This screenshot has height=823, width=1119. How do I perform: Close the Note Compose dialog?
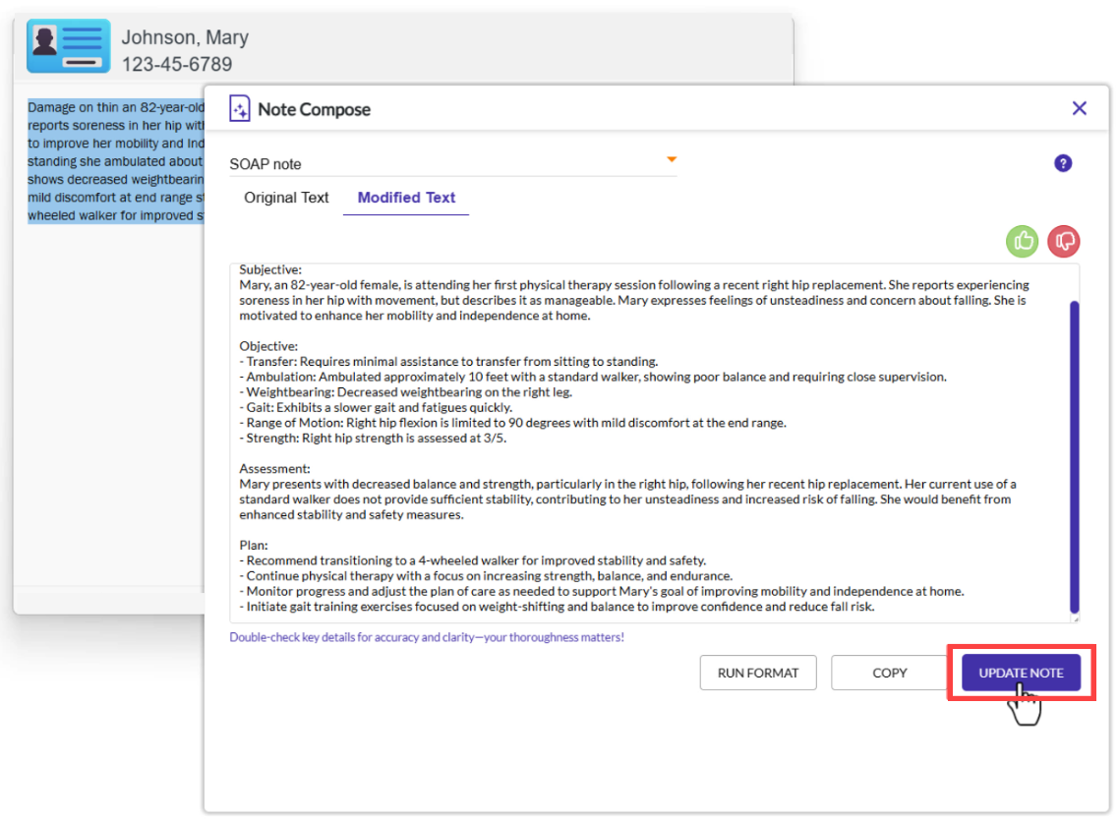point(1079,108)
